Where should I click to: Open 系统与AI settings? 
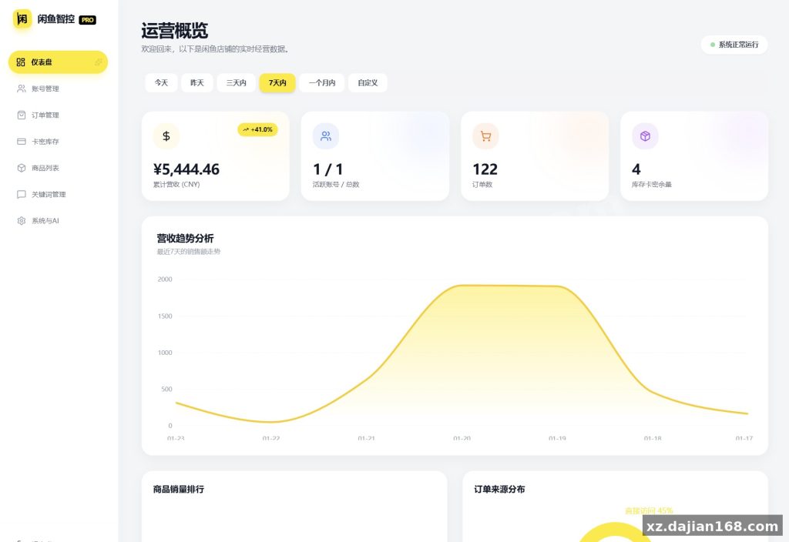click(58, 221)
